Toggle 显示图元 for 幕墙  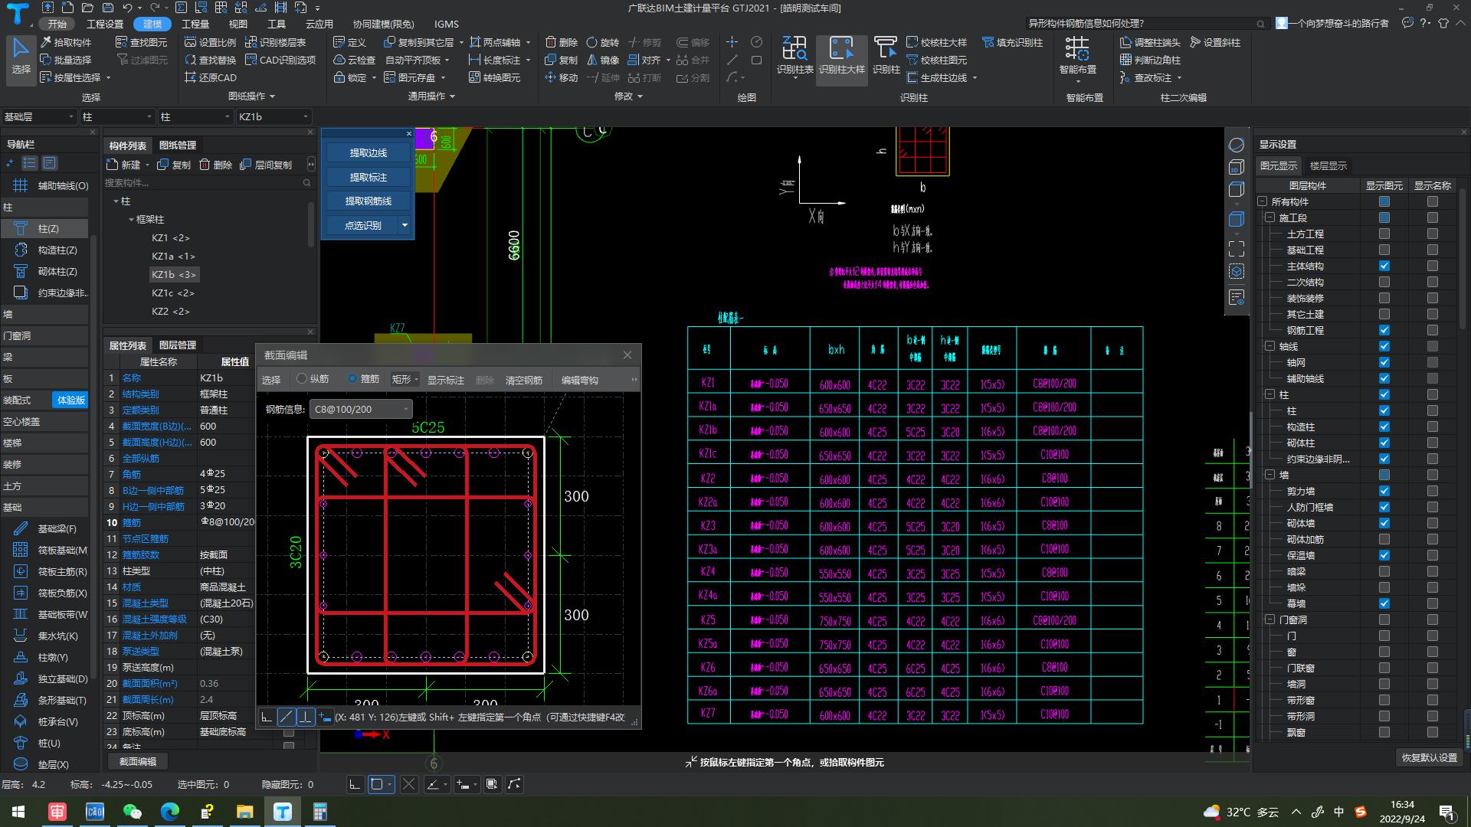[x=1384, y=603]
